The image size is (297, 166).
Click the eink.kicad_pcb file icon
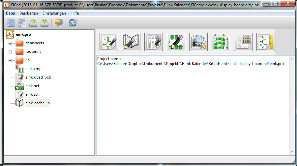point(19,77)
